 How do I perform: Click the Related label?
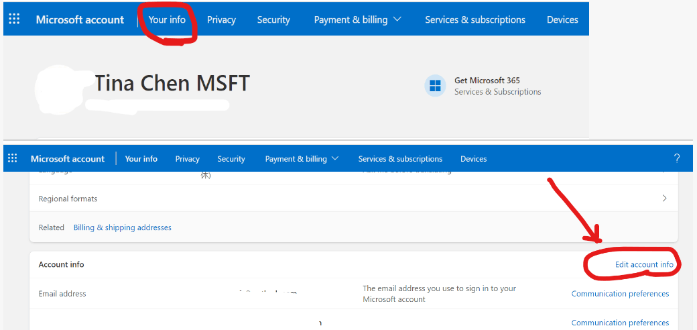pyautogui.click(x=52, y=227)
